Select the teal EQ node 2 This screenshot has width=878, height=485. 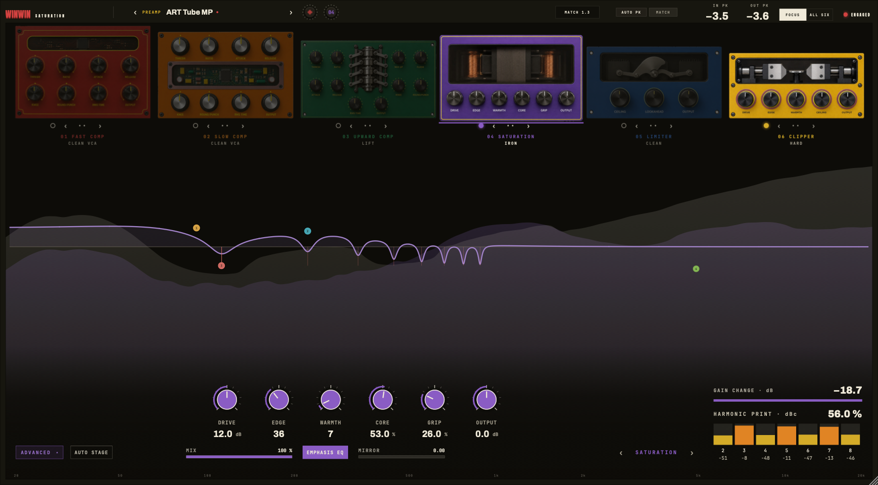(308, 231)
